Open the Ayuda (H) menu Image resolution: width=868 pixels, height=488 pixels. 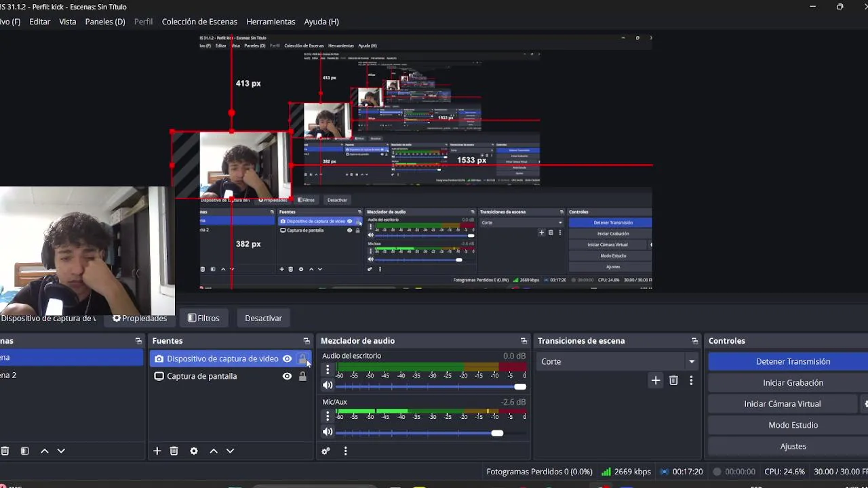click(321, 22)
